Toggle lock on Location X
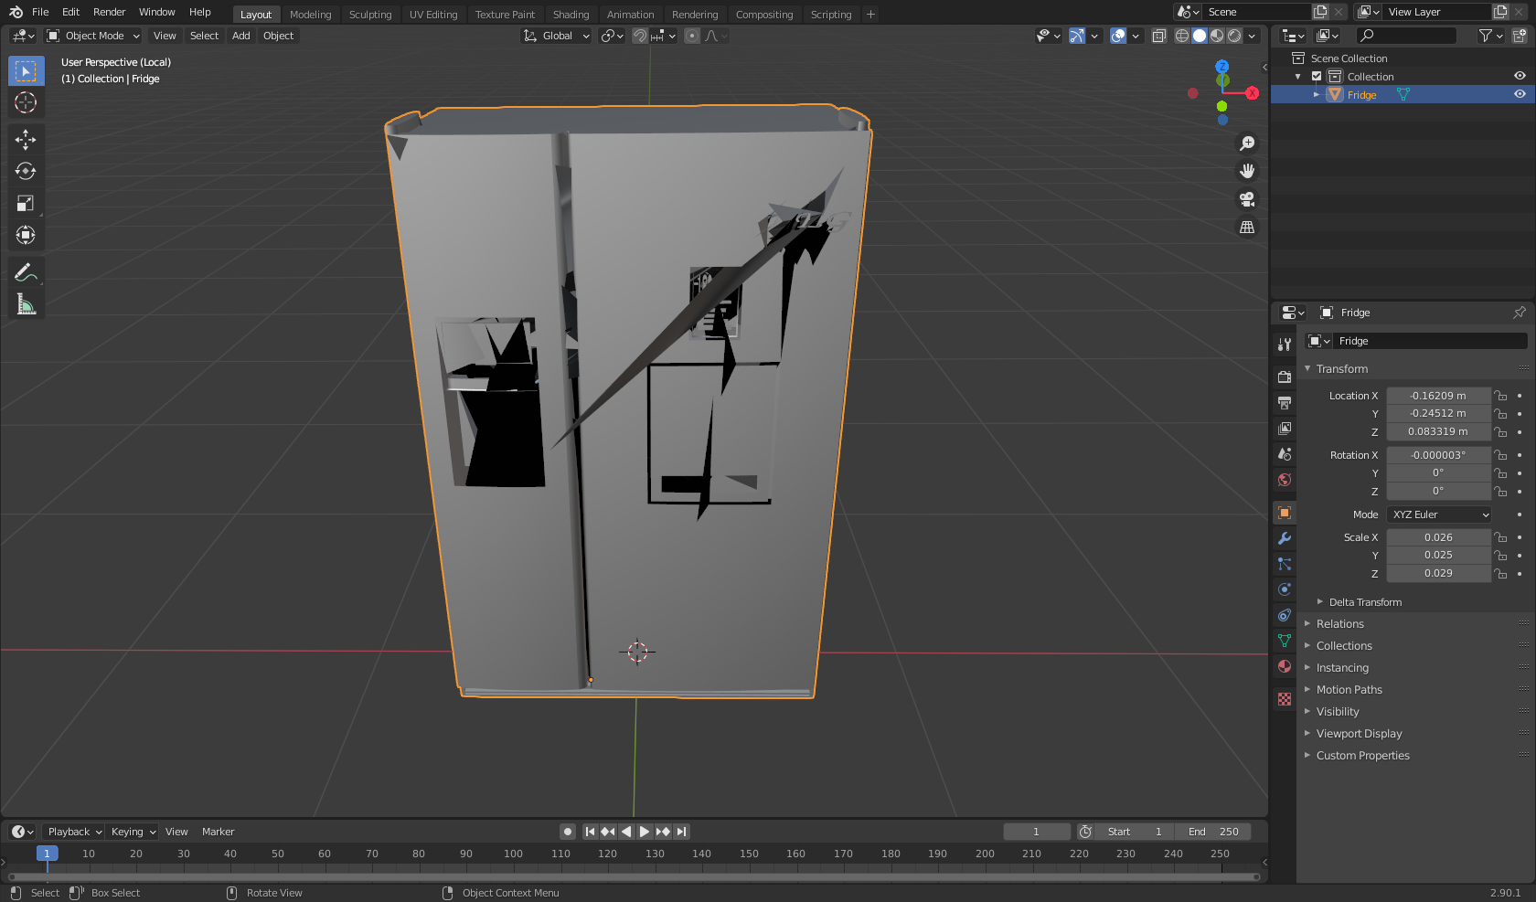This screenshot has height=902, width=1536. point(1500,396)
